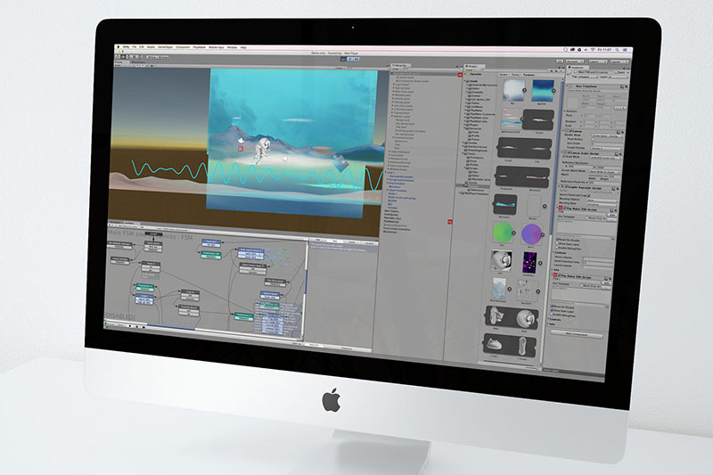
Task: Open the Account dropdown
Action: click(x=575, y=61)
